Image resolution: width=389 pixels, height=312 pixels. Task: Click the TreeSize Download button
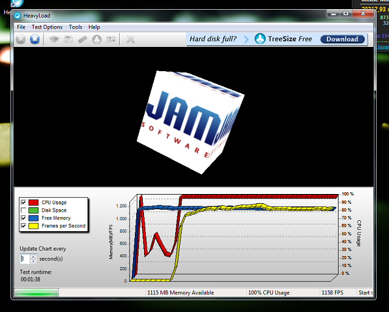click(342, 39)
